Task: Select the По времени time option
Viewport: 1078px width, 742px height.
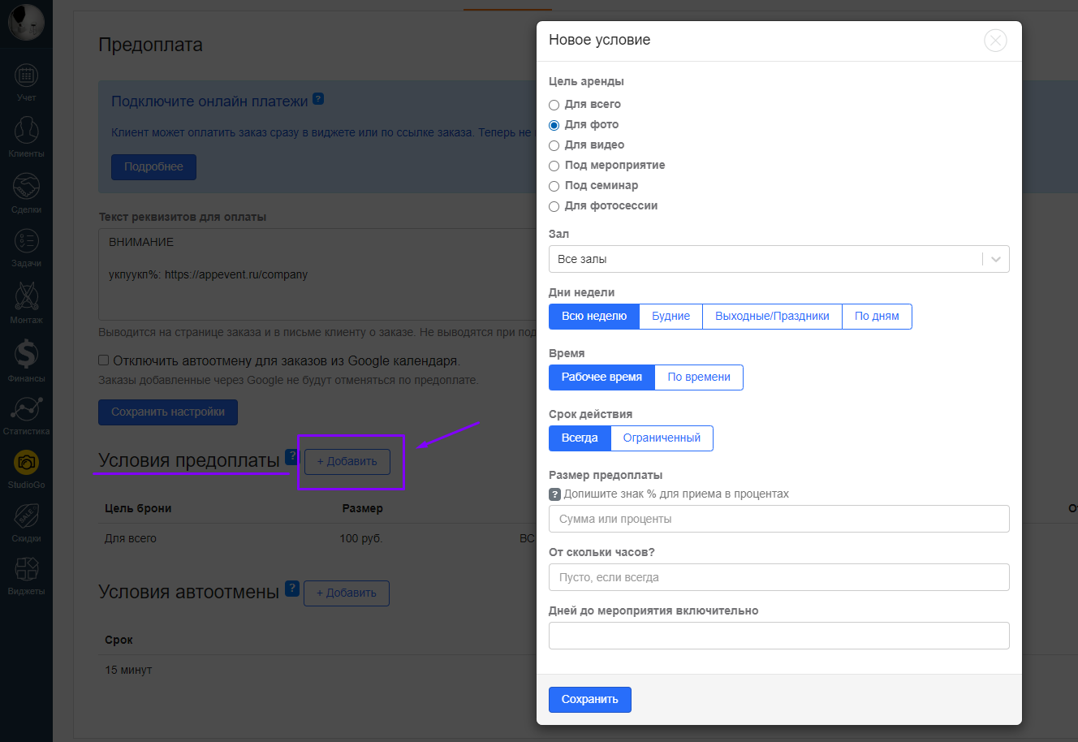Action: [698, 377]
